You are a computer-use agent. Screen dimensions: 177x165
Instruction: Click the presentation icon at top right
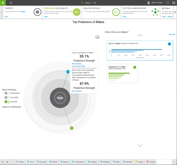pos(174,3)
